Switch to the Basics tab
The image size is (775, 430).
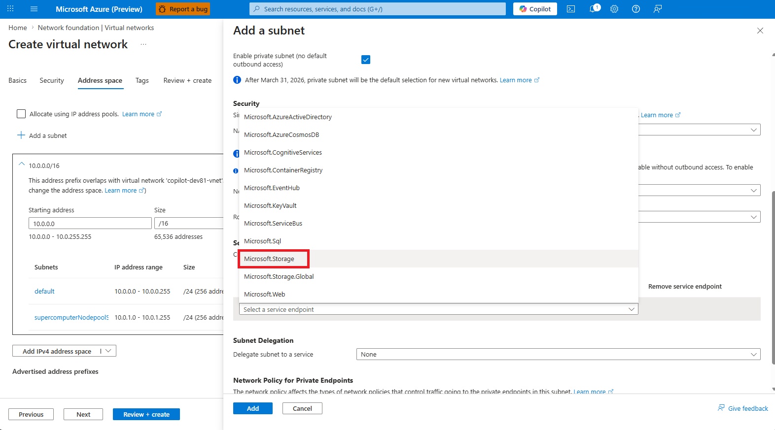[18, 80]
